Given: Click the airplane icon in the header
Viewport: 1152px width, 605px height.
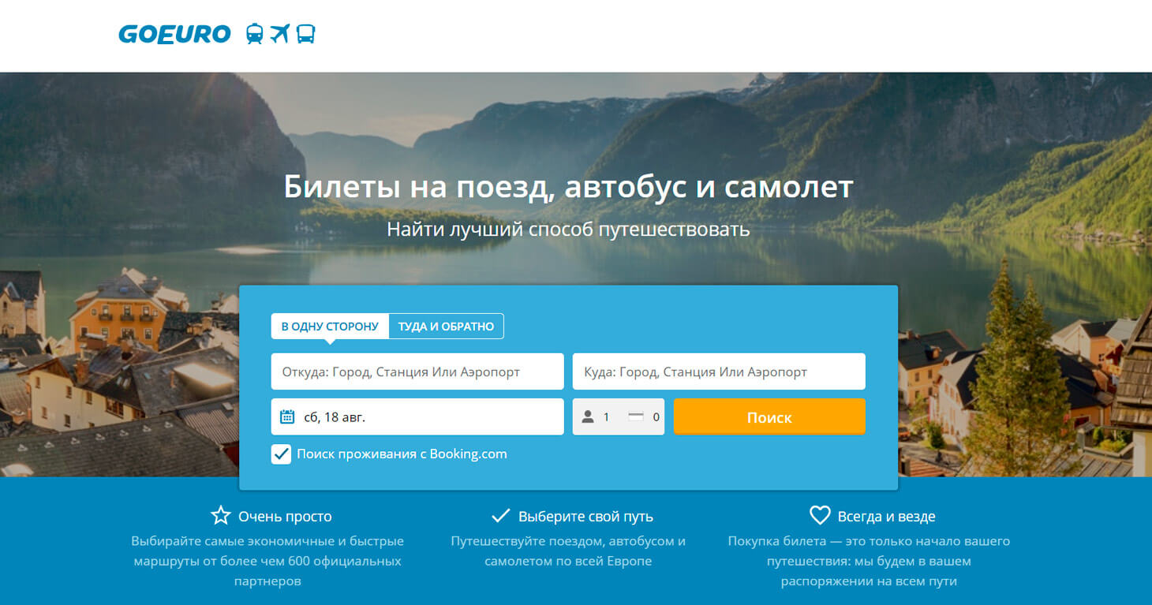Looking at the screenshot, I should (x=282, y=34).
